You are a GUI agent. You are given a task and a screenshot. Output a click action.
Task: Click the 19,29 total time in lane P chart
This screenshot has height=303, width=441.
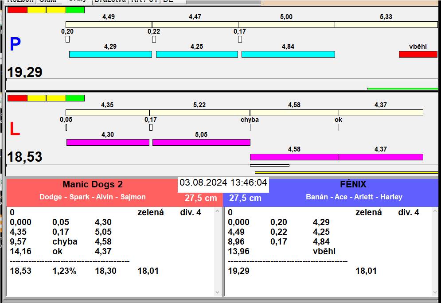(25, 72)
